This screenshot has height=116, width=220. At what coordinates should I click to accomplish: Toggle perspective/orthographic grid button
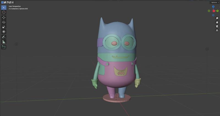pyautogui.click(x=217, y=30)
